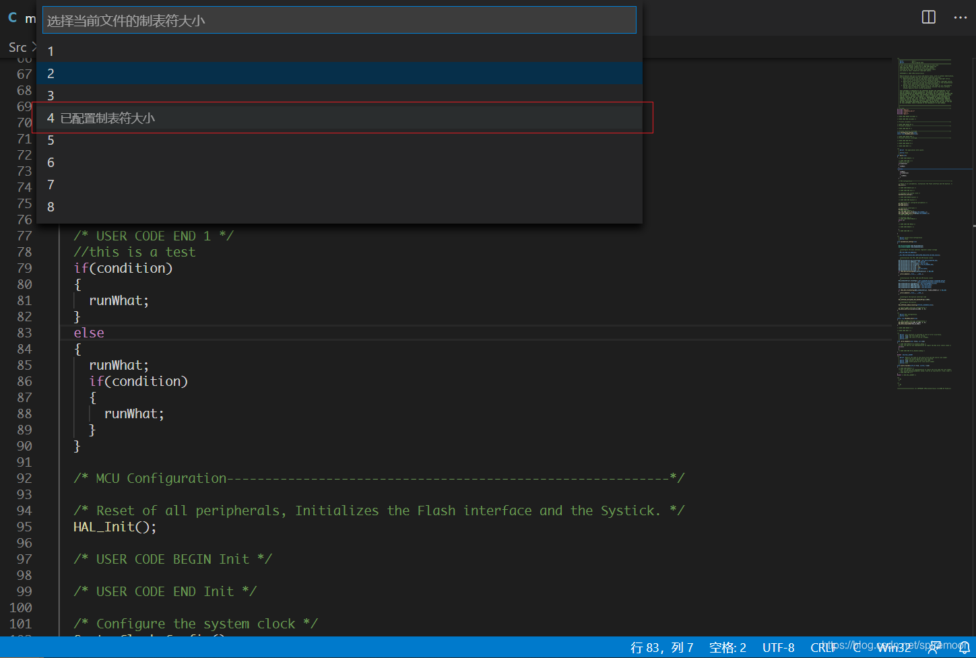Click 'USER CODE END Init' comment

point(165,591)
